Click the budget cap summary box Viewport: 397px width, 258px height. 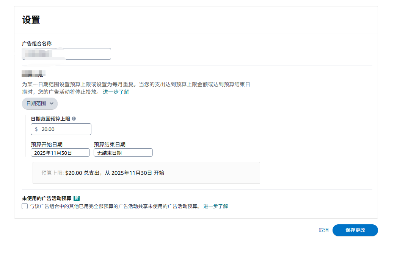[x=146, y=173]
